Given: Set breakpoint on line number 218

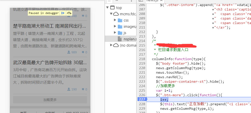Looking at the screenshot, I should 142,59.
